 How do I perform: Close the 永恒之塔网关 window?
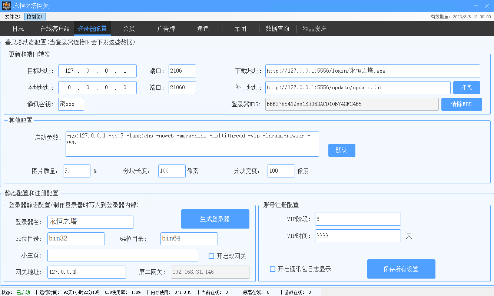(x=487, y=6)
